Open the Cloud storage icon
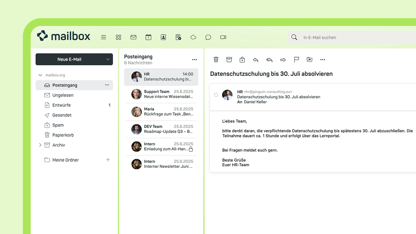The width and height of the screenshot is (416, 234). (193, 37)
